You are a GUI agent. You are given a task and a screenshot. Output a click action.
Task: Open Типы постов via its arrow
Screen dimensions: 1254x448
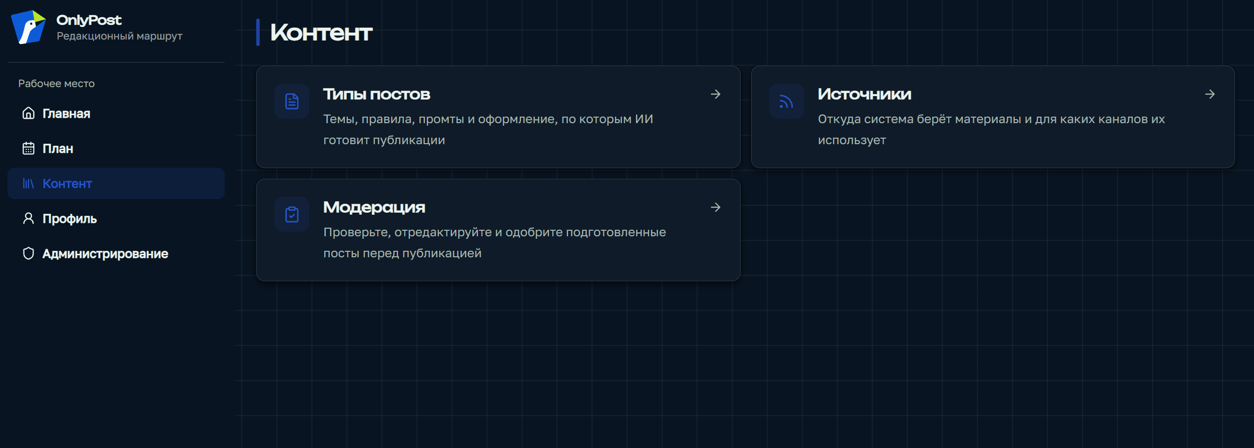pos(716,94)
